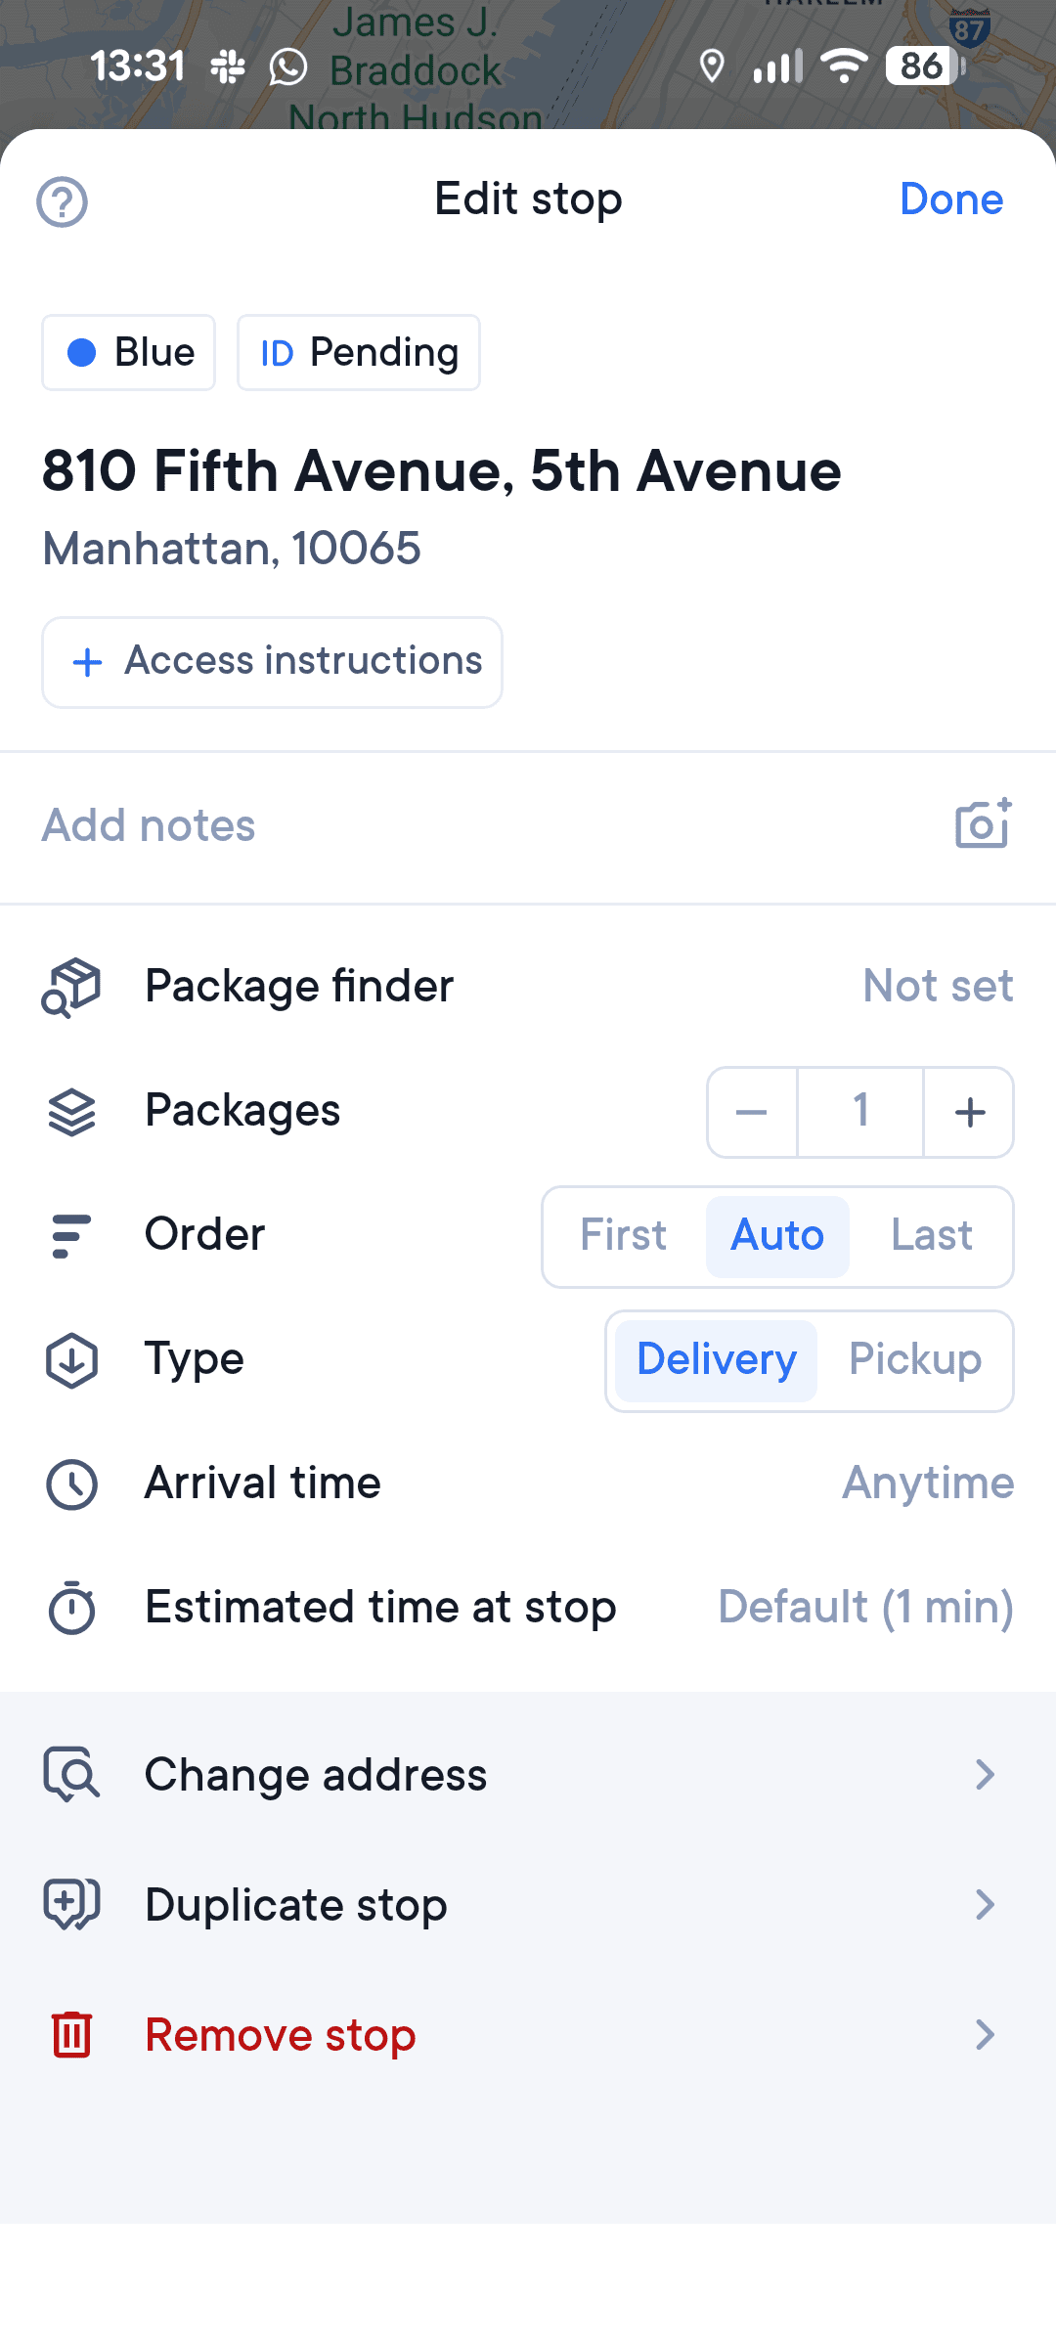Increase package count with plus
The width and height of the screenshot is (1056, 2347).
pyautogui.click(x=969, y=1112)
